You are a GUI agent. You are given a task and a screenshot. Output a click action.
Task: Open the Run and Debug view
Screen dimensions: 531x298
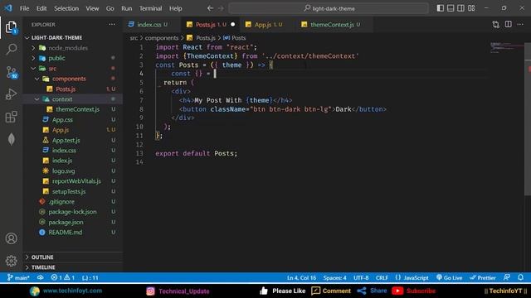coord(11,94)
